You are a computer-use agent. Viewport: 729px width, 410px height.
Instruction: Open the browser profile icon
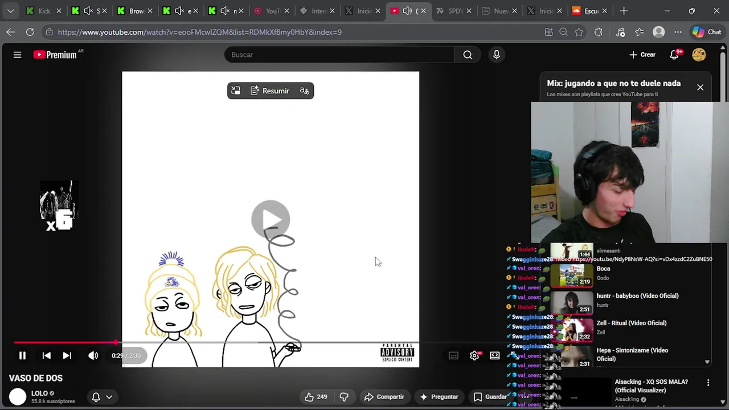coord(659,32)
